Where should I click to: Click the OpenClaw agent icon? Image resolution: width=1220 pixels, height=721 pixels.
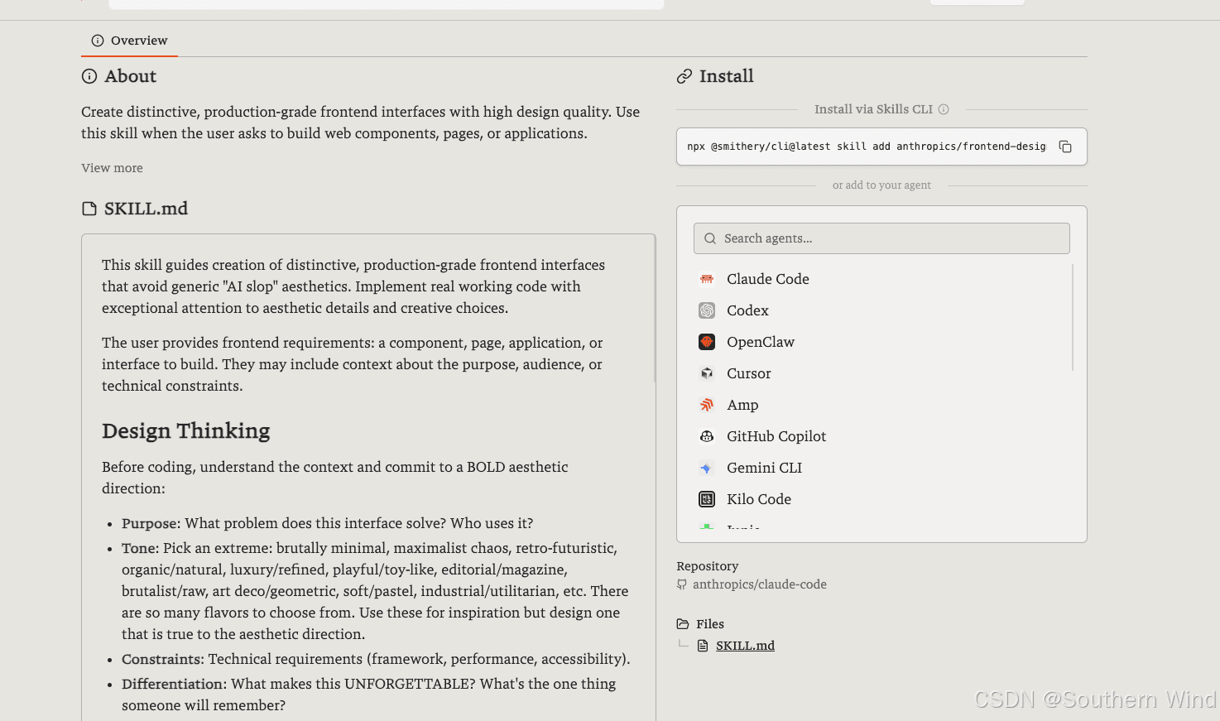[x=707, y=342]
